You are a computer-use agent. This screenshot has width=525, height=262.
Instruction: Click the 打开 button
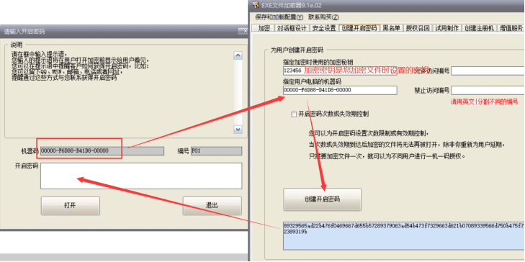[71, 205]
